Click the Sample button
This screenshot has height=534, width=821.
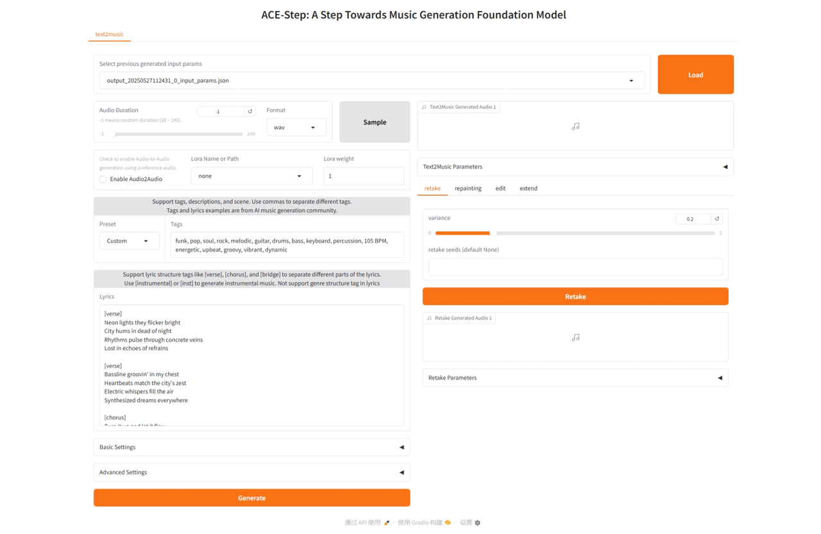[x=375, y=122]
